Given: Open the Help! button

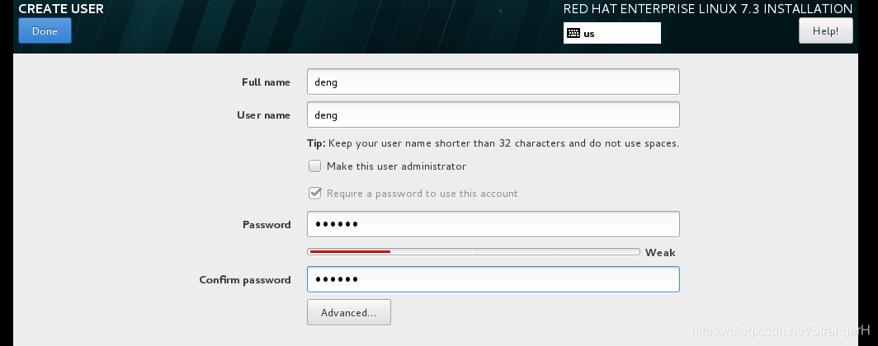Looking at the screenshot, I should click(825, 30).
